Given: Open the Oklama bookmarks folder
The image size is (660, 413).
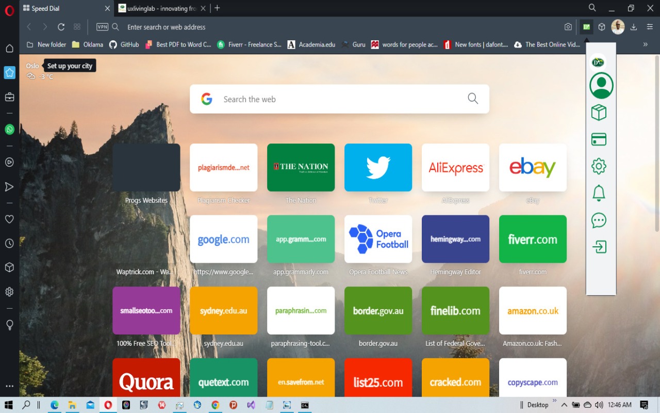Looking at the screenshot, I should point(88,44).
